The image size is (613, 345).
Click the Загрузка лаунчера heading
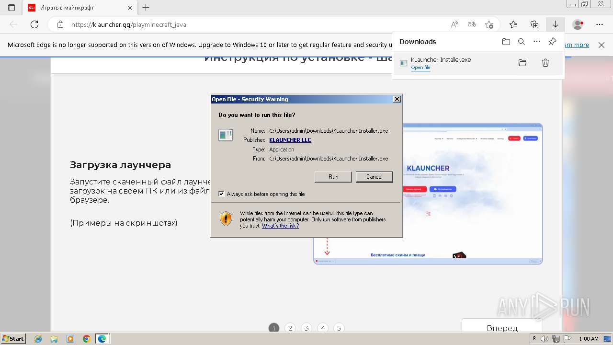(120, 165)
